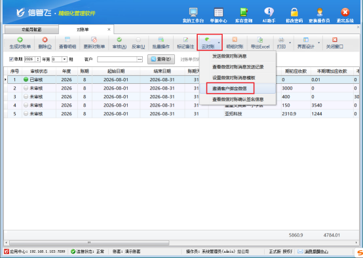Click the 反审(U) toolbar button
This screenshot has height=258, width=363.
[x=138, y=43]
